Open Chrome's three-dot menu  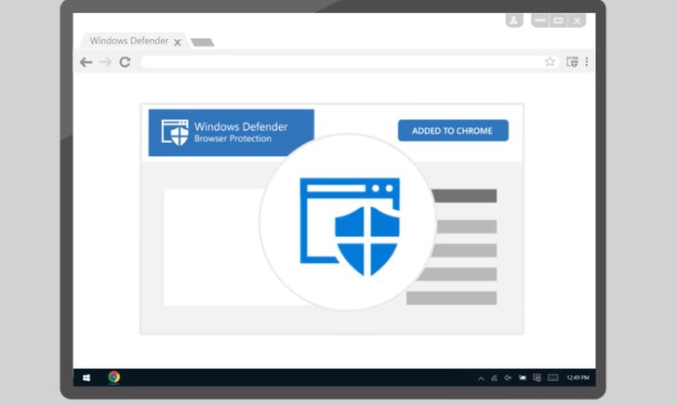(x=586, y=61)
